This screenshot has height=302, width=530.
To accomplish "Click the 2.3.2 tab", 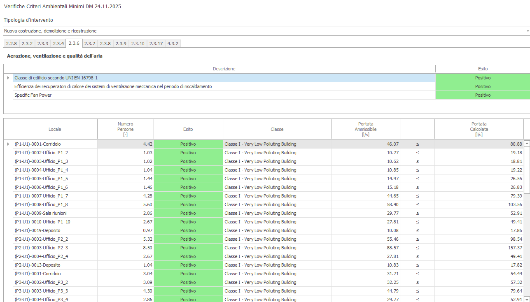I will pyautogui.click(x=27, y=44).
